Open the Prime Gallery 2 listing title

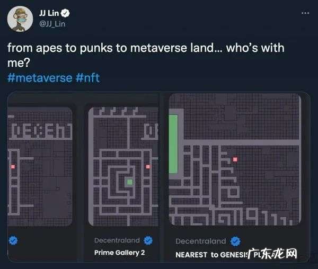point(120,253)
